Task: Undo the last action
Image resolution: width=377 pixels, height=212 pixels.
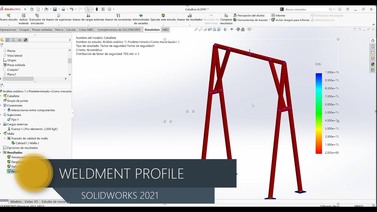Action: [71, 9]
